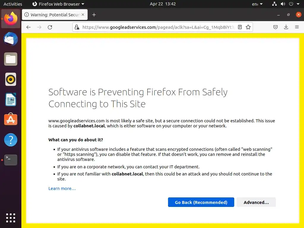This screenshot has width=304, height=228.
Task: Expand the Firefox Web Browser app menu
Action: pyautogui.click(x=58, y=4)
